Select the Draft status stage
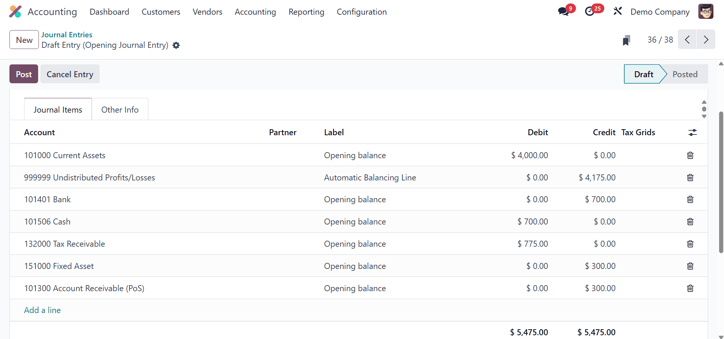Image resolution: width=724 pixels, height=339 pixels. tap(644, 74)
